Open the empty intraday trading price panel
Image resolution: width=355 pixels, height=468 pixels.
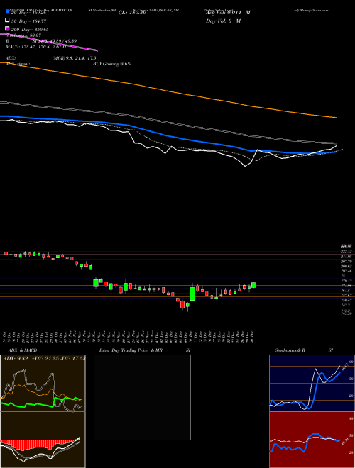pos(142,397)
